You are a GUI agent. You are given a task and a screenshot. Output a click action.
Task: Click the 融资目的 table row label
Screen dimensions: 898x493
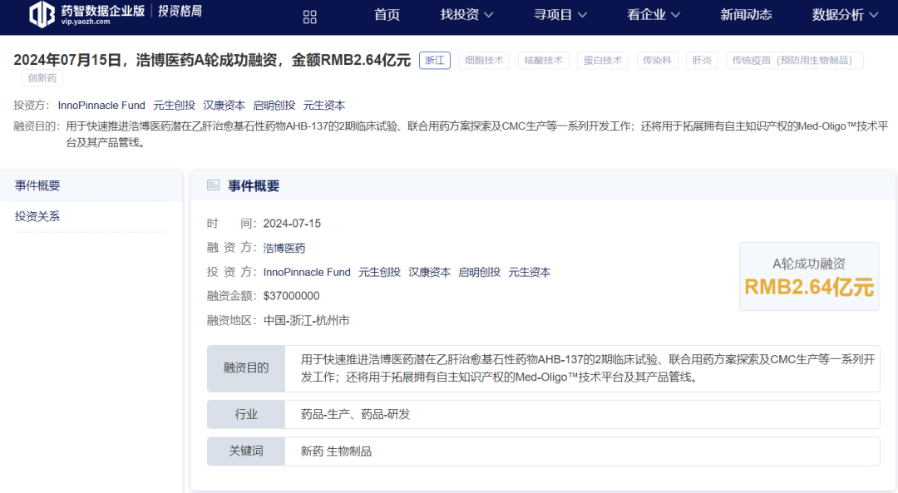(x=246, y=368)
